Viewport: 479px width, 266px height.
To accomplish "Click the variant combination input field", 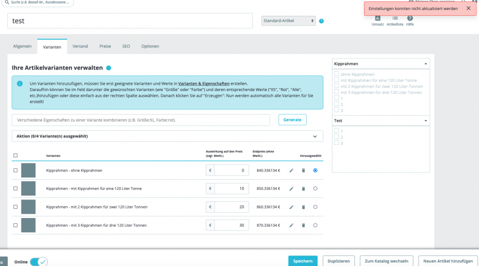I will click(141, 120).
